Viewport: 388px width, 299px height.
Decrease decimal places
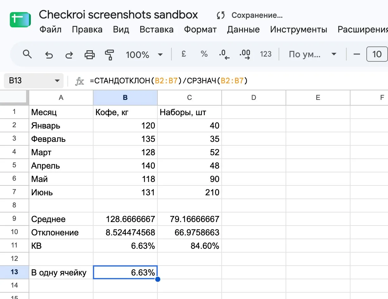tap(224, 54)
